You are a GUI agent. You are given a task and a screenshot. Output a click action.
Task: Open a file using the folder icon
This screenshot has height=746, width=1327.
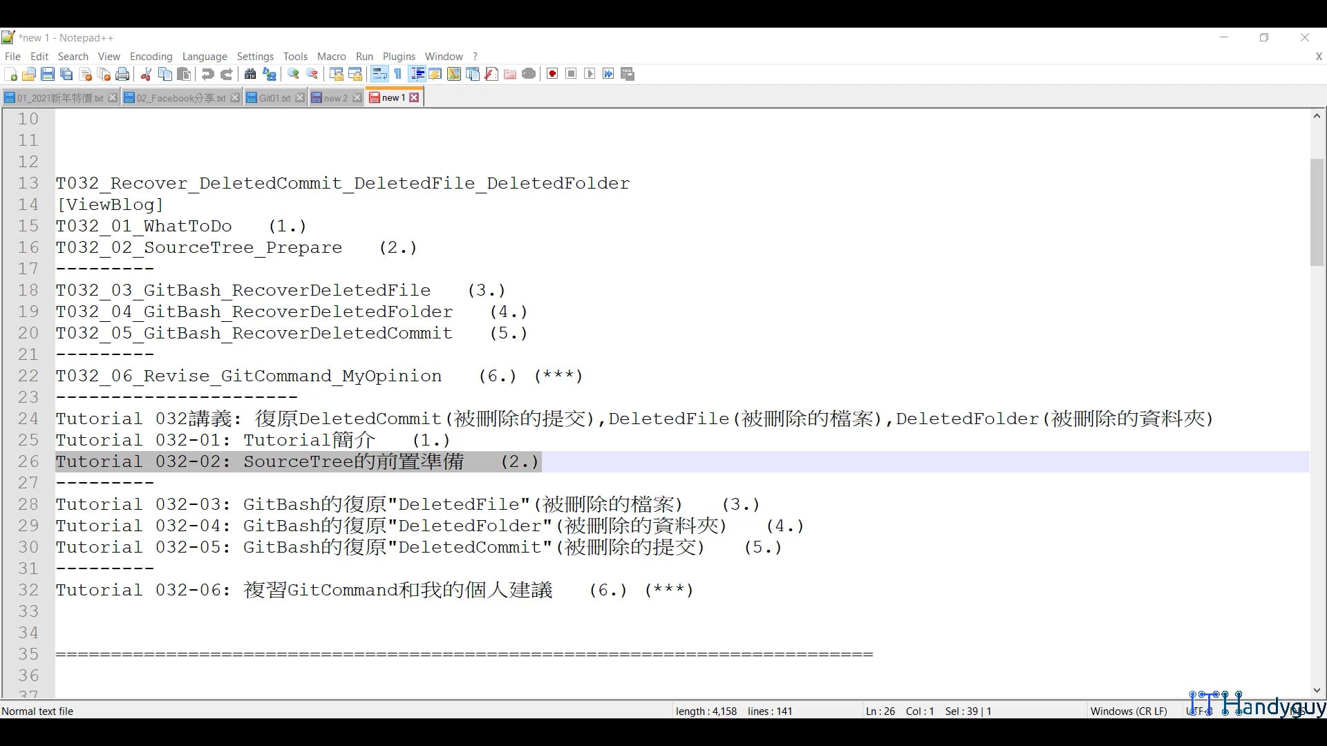pyautogui.click(x=29, y=74)
